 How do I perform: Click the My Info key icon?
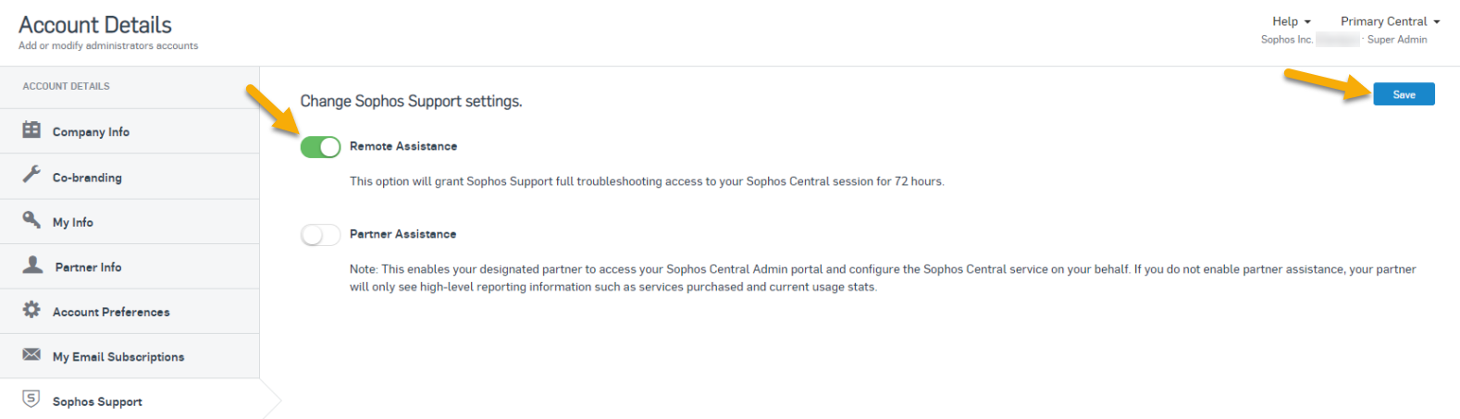[31, 219]
